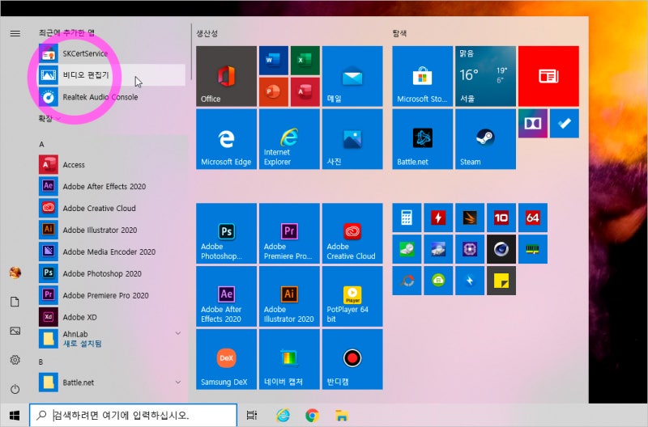This screenshot has width=648, height=427.
Task: Open the Microsoft Store tile
Action: (x=422, y=76)
